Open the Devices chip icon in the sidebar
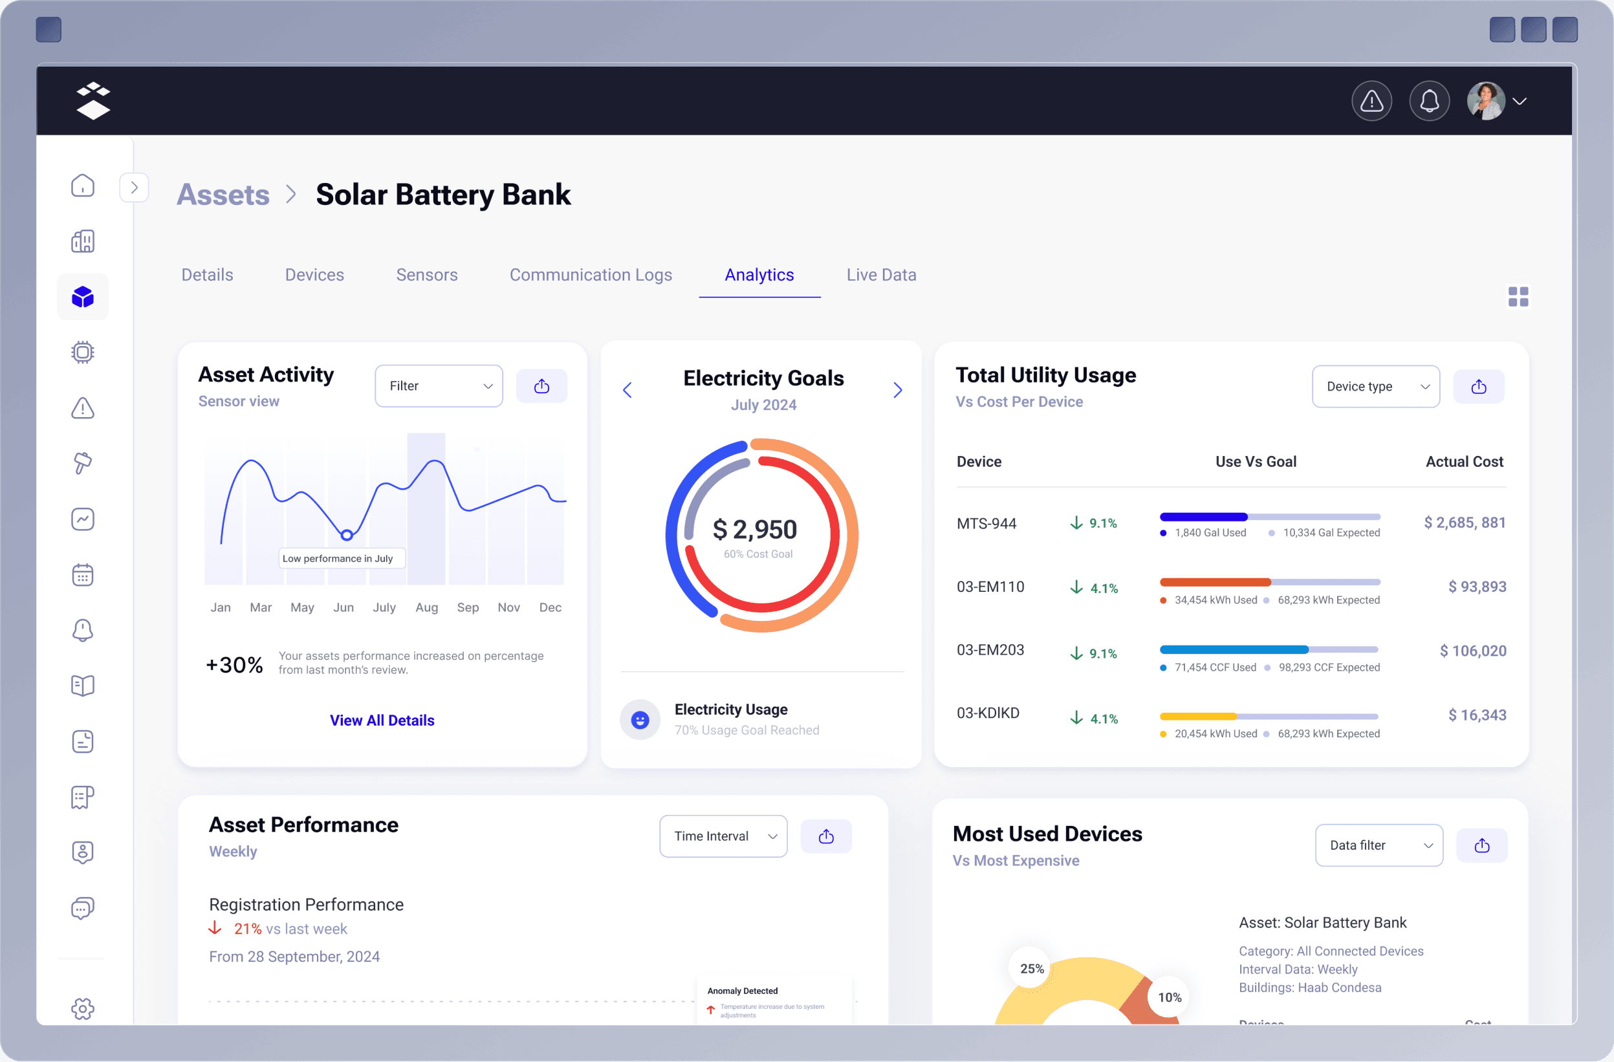 [82, 352]
